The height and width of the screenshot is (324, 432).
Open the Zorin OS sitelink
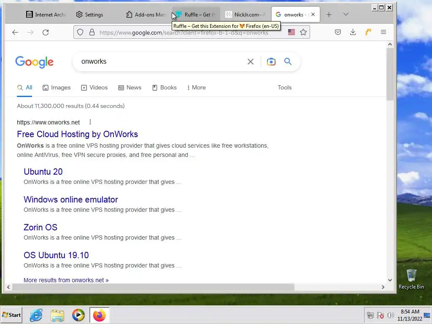[40, 227]
